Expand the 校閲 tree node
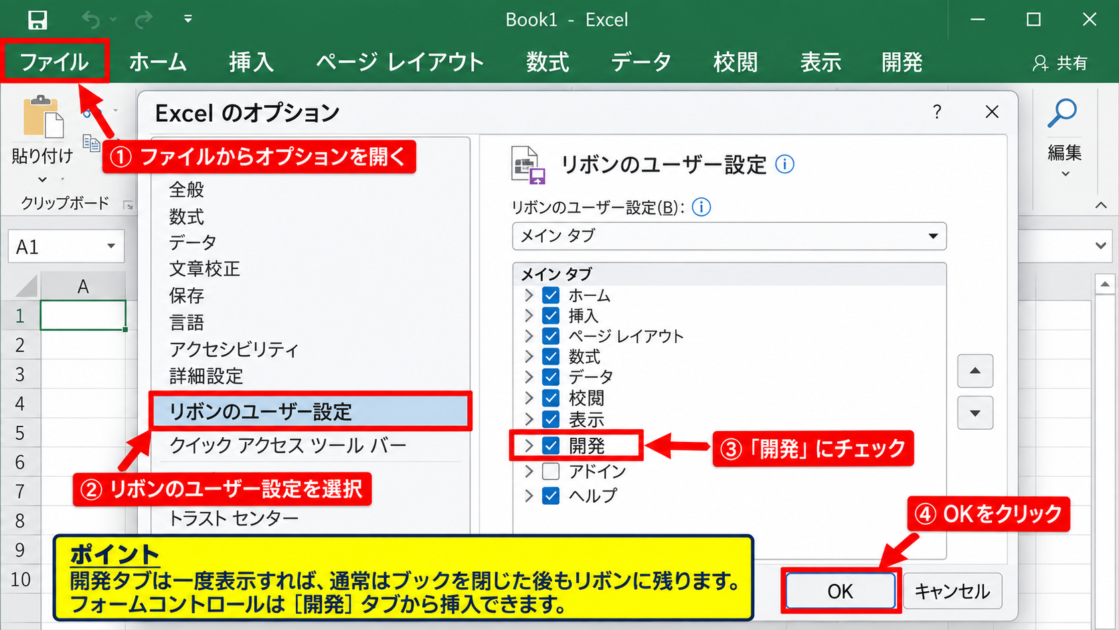 [x=529, y=398]
